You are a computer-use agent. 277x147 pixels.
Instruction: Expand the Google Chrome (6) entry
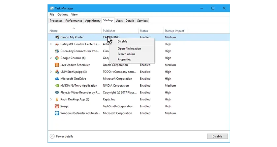coord(51,58)
